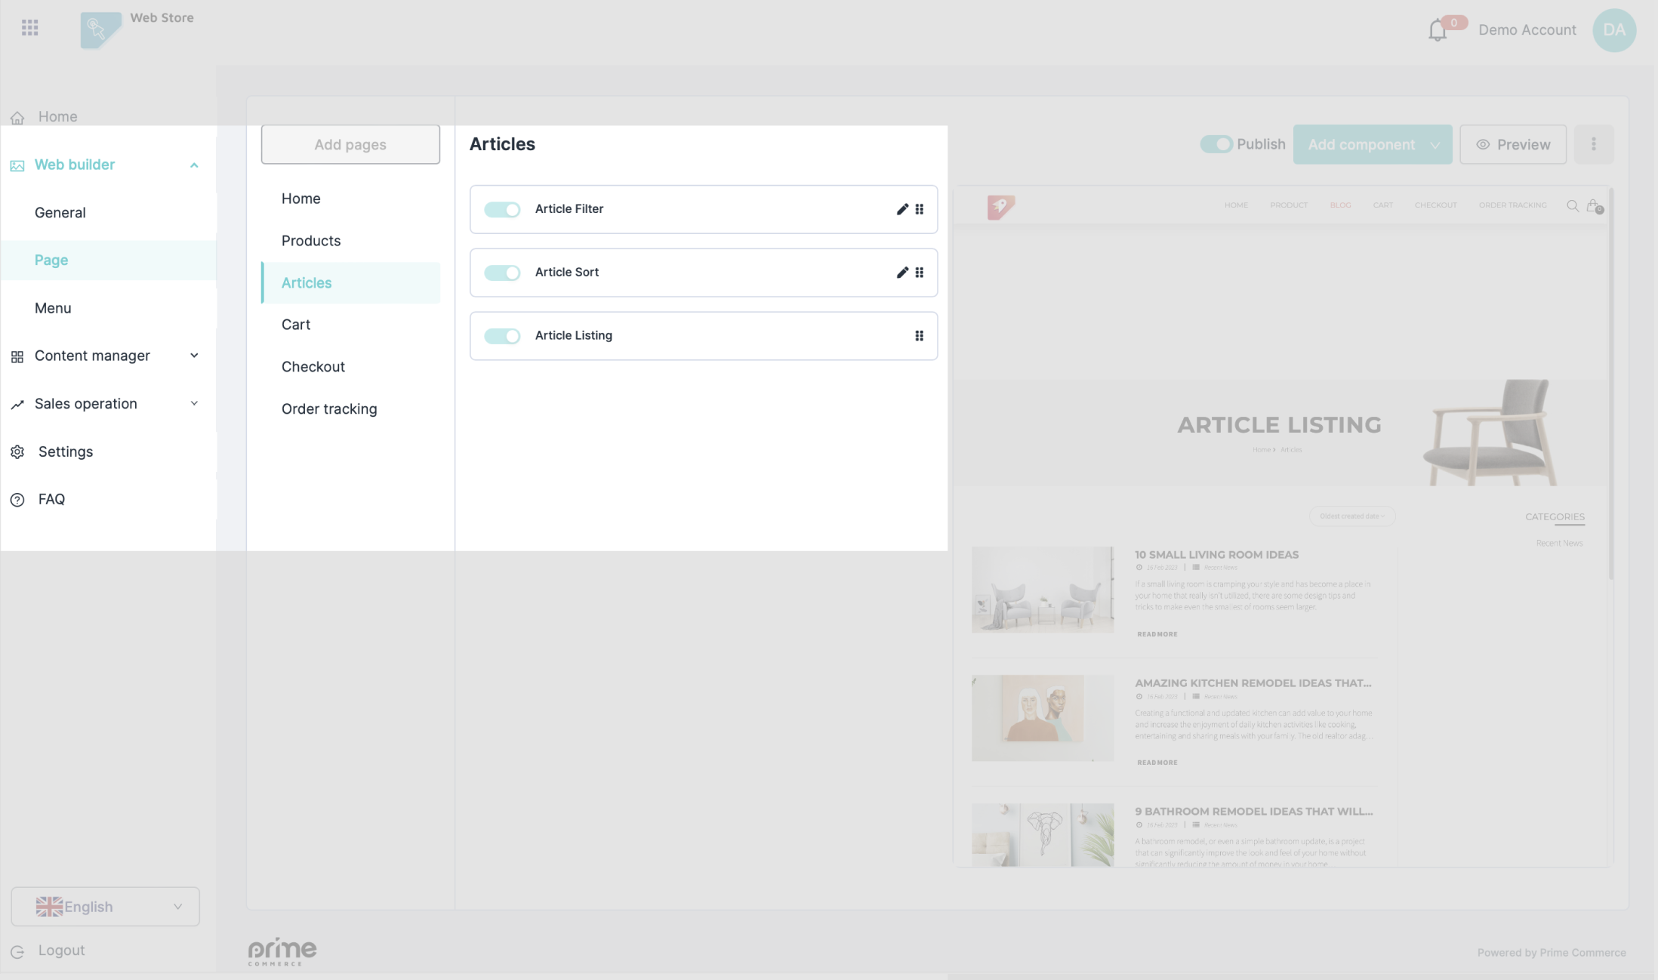Open the Add component dropdown
The image size is (1658, 980).
[1372, 144]
